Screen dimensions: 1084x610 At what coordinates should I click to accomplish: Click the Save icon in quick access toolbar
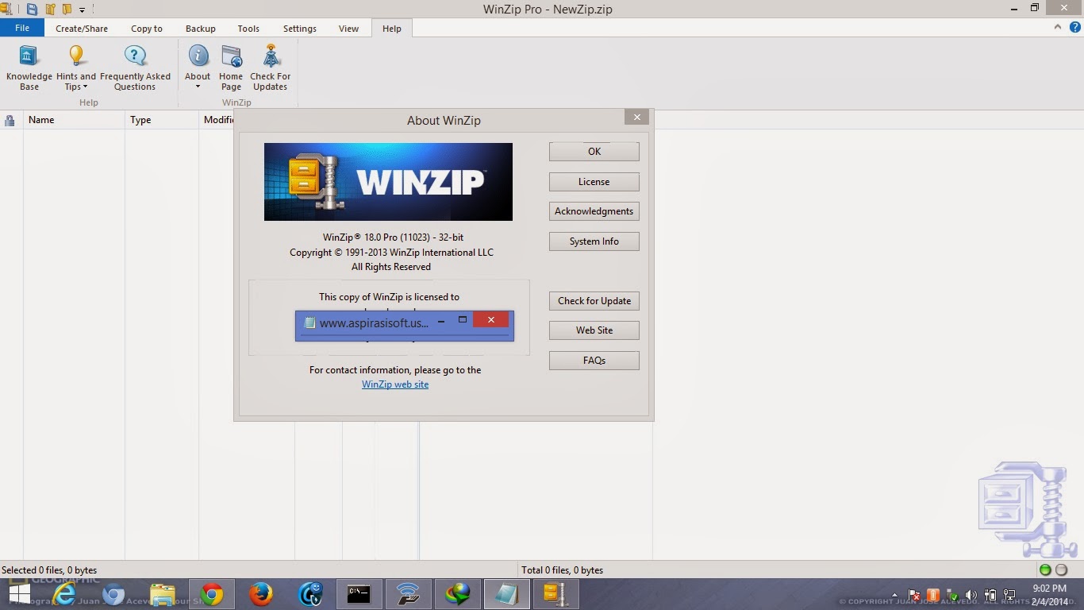point(32,10)
